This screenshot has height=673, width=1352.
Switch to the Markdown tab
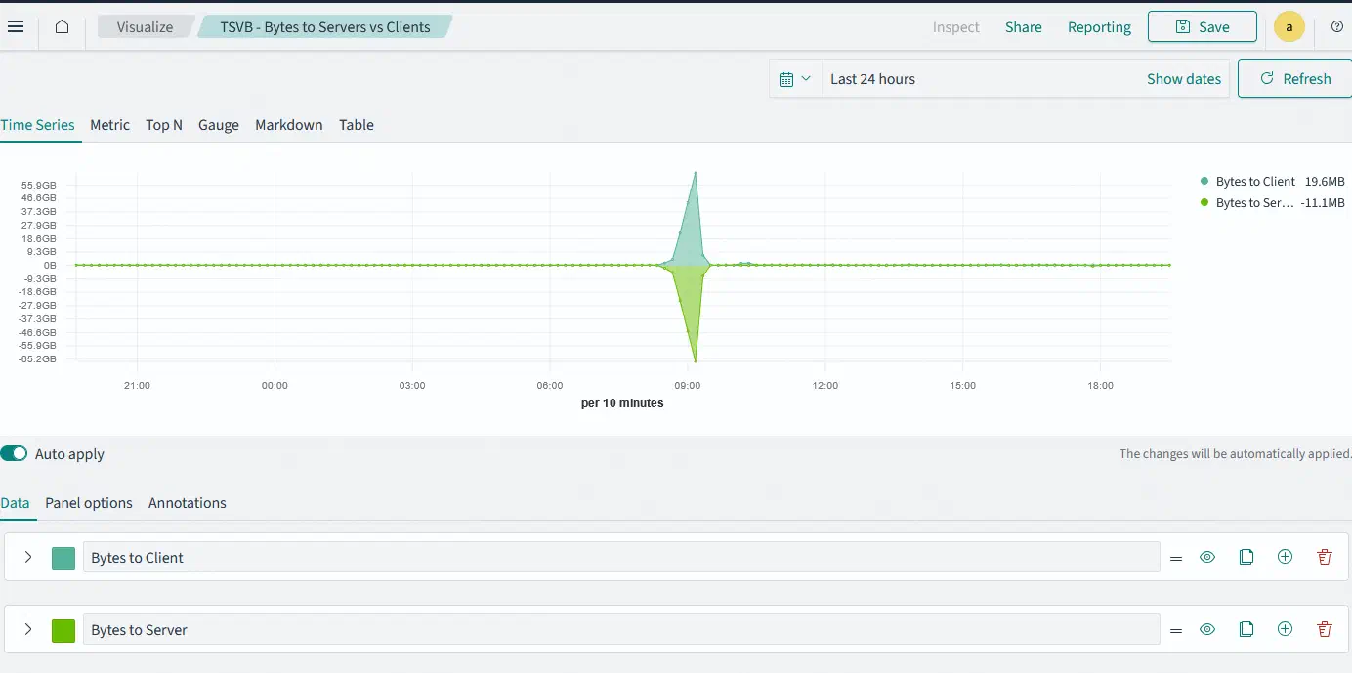point(289,125)
